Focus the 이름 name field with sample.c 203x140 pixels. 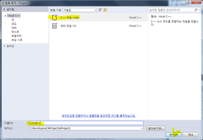[x=86, y=123]
